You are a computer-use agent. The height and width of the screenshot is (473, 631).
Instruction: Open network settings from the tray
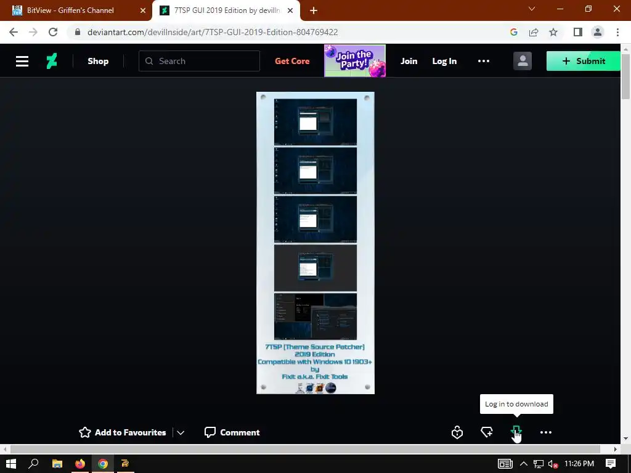[539, 464]
